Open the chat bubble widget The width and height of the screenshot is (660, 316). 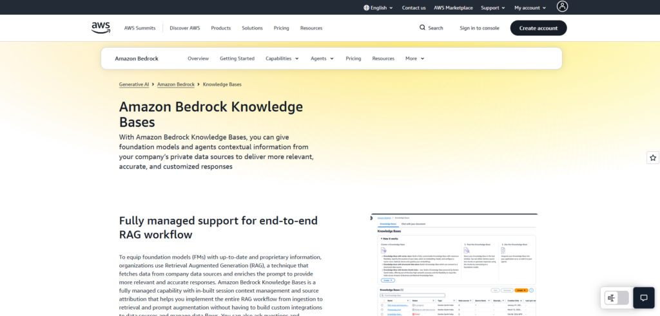[644, 298]
